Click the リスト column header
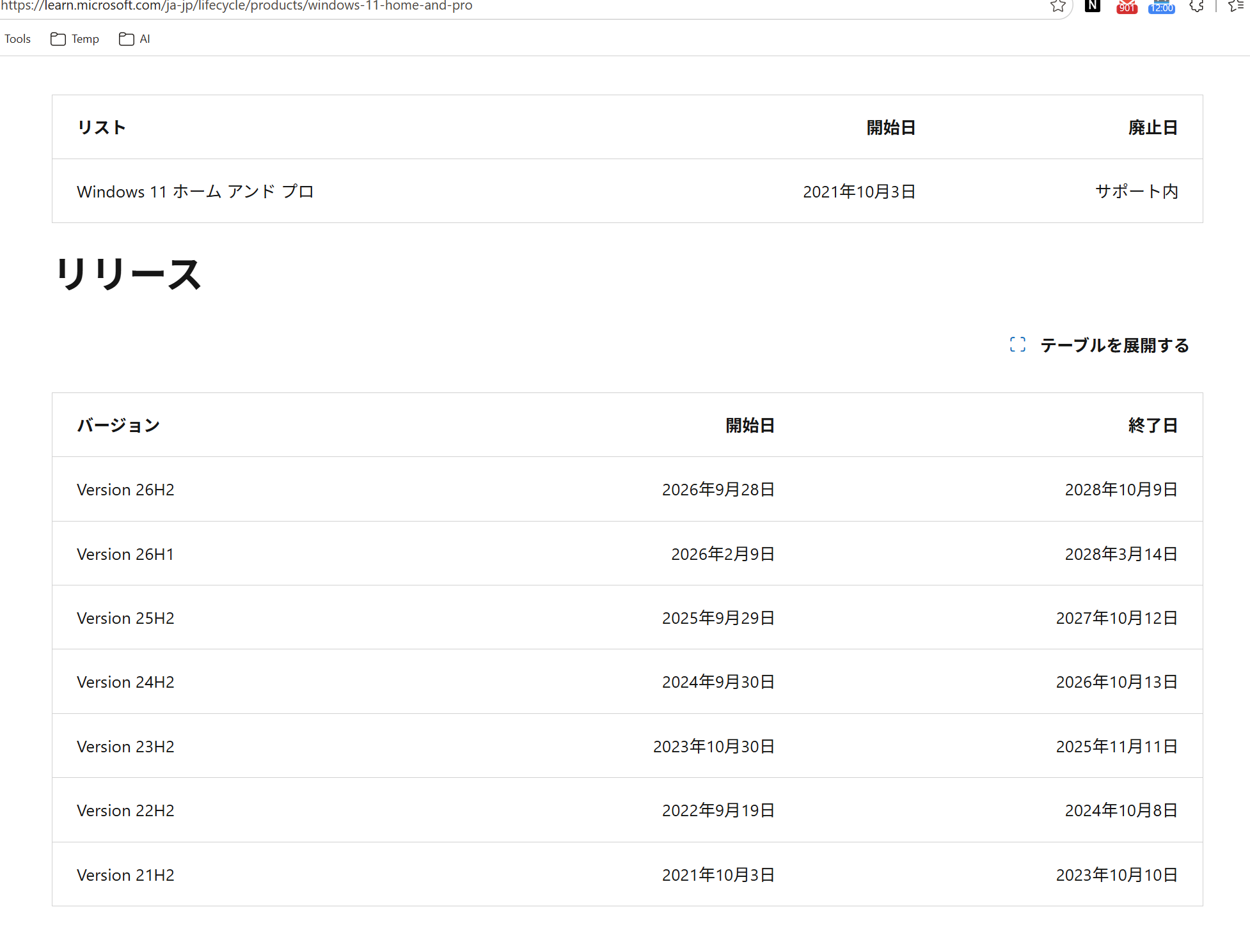The image size is (1250, 937). 101,127
